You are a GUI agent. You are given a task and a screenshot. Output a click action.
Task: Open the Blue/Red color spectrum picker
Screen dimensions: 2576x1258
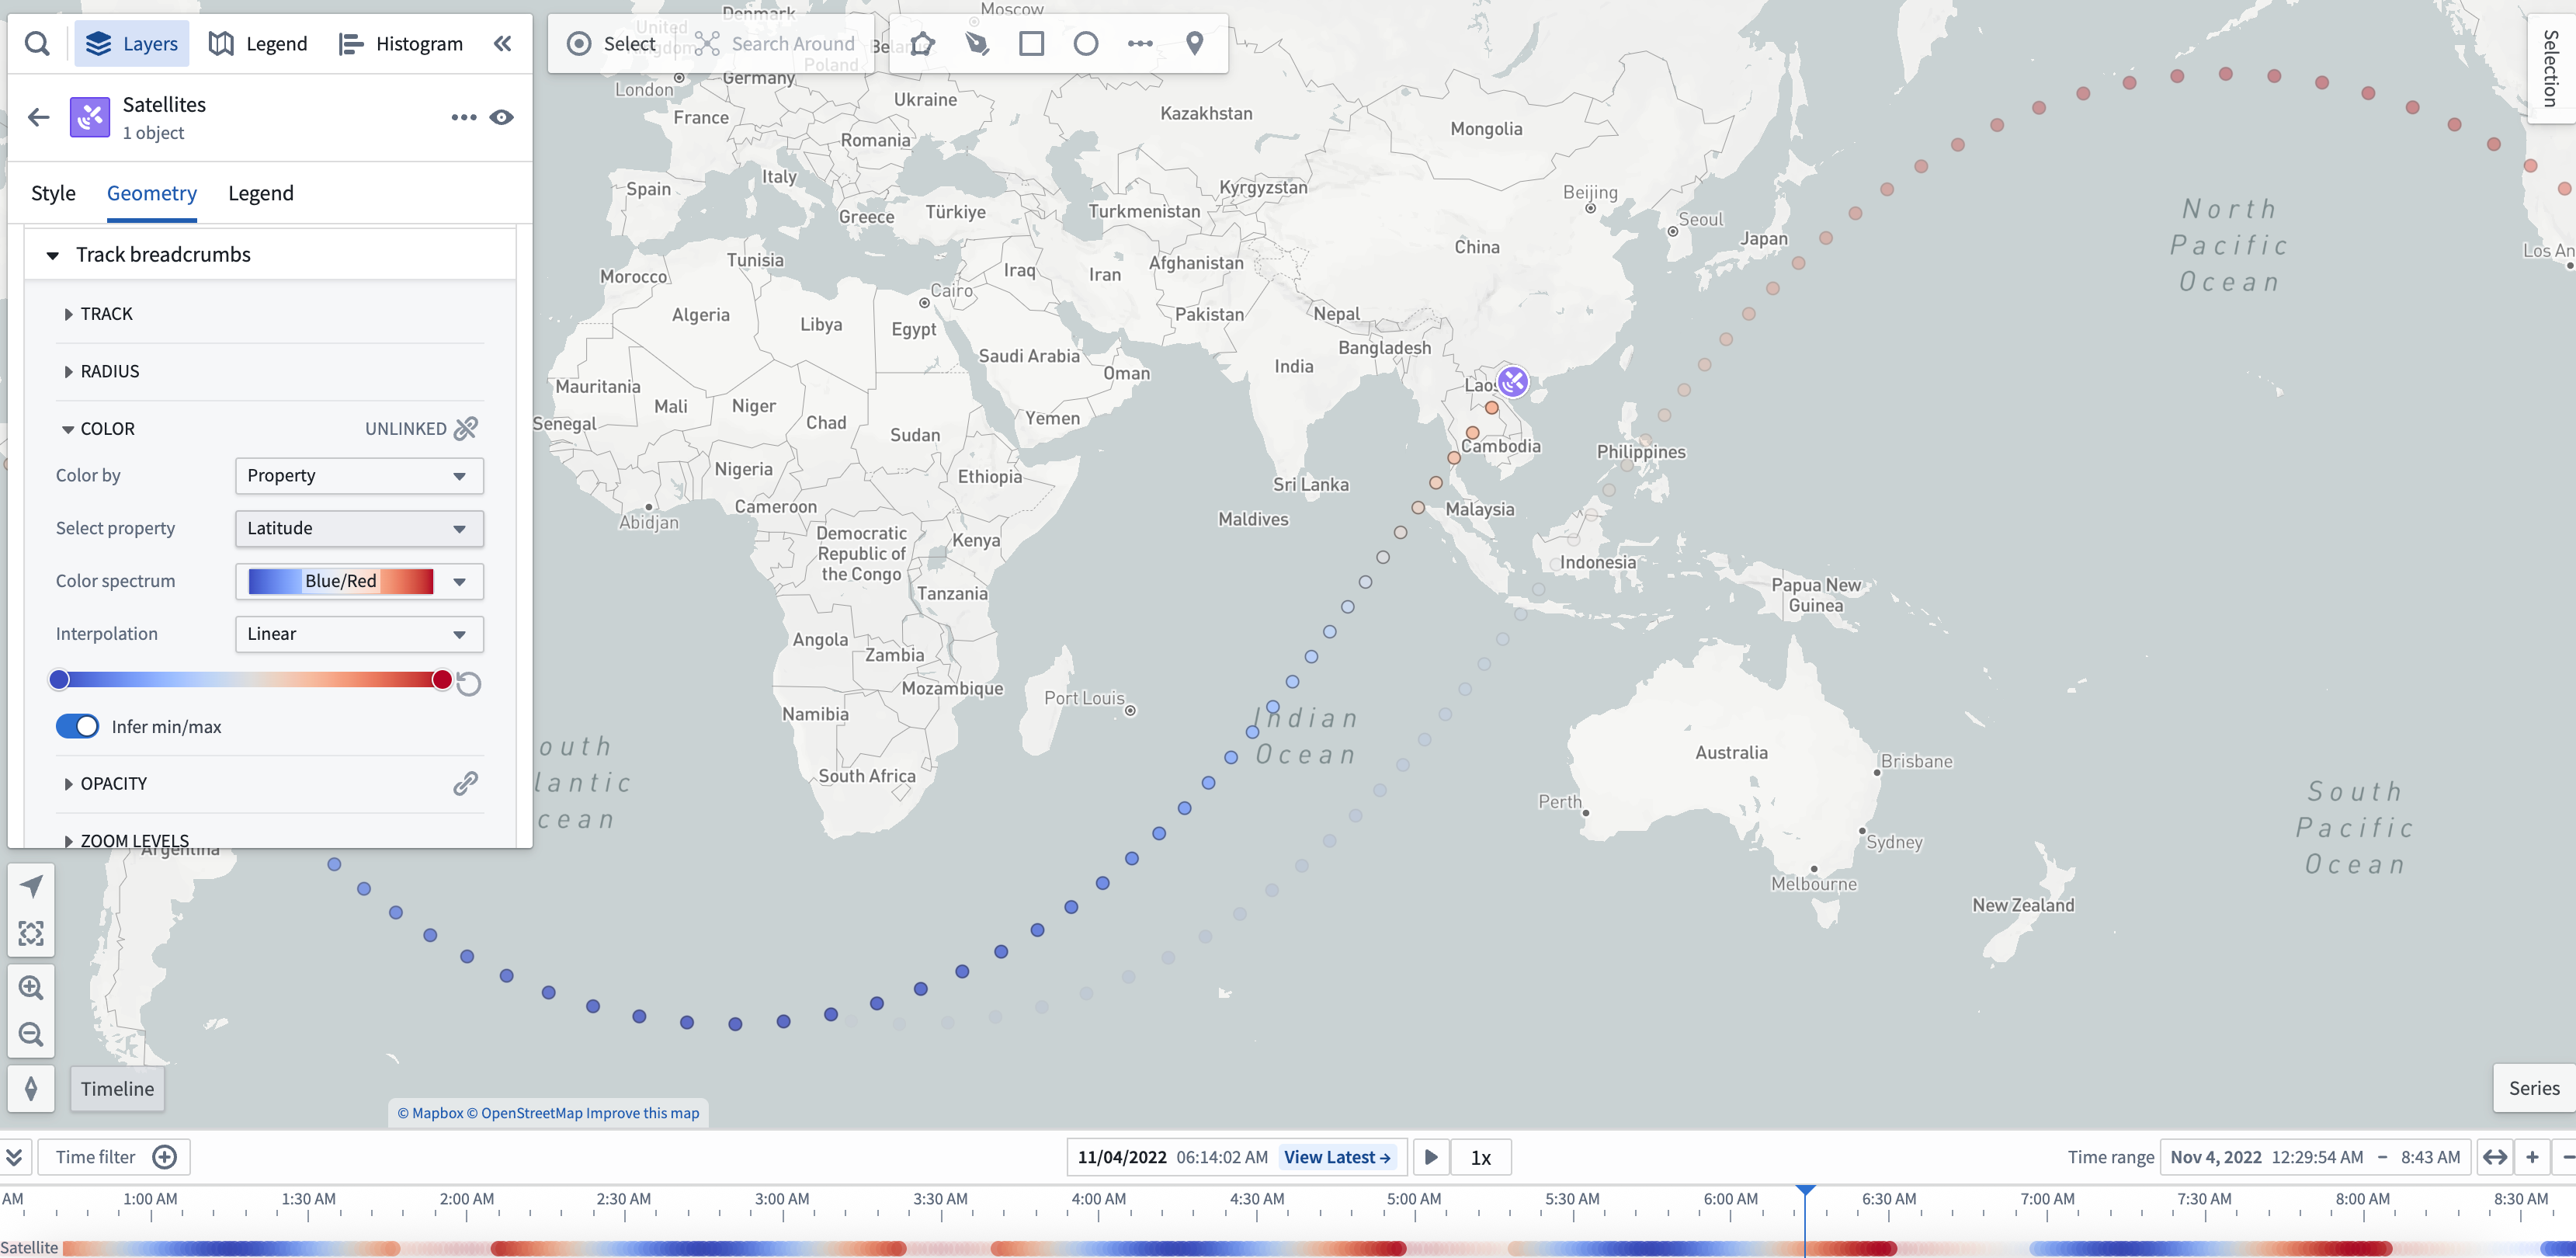pyautogui.click(x=358, y=581)
